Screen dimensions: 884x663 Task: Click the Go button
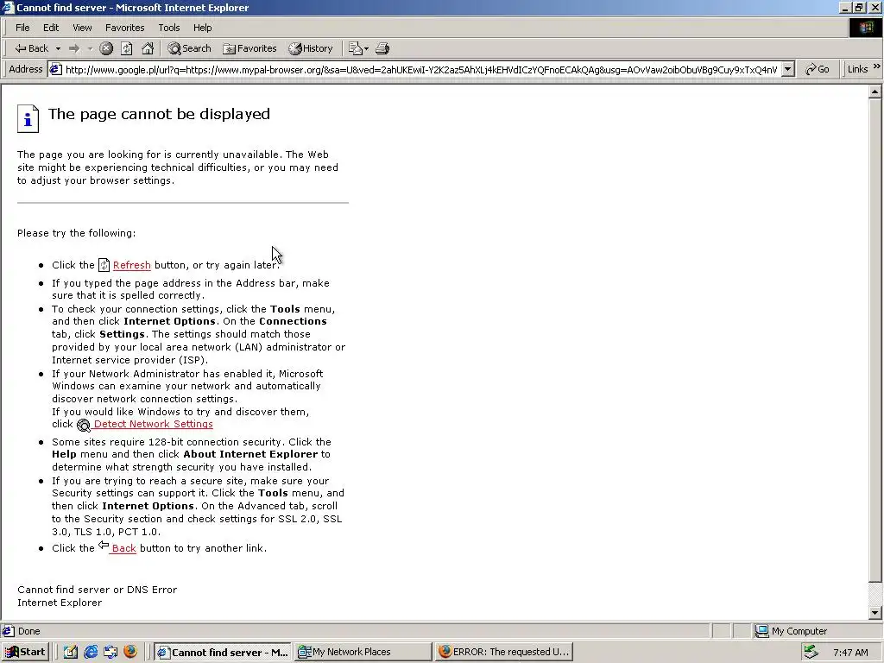(x=818, y=69)
